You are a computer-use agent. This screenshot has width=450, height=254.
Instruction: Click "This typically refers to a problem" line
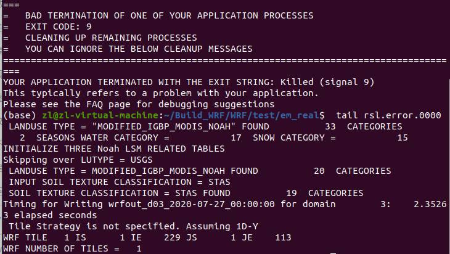[160, 93]
